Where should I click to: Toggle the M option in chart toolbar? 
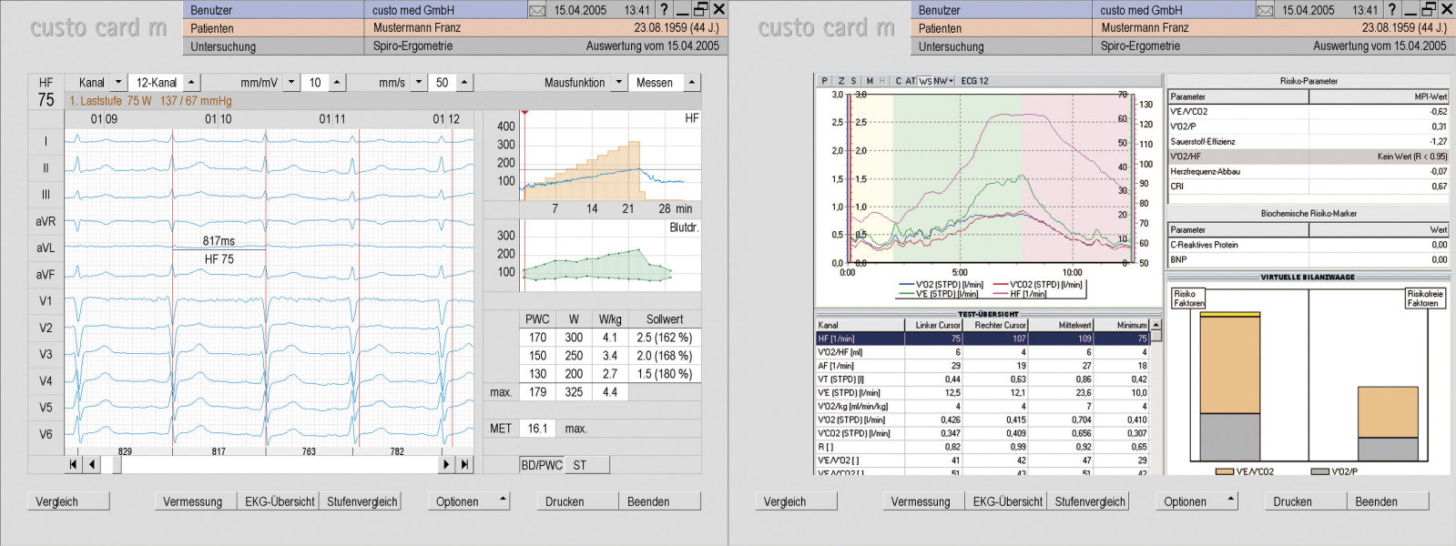click(869, 81)
